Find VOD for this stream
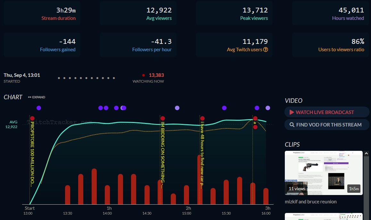The width and height of the screenshot is (371, 220). tap(326, 125)
